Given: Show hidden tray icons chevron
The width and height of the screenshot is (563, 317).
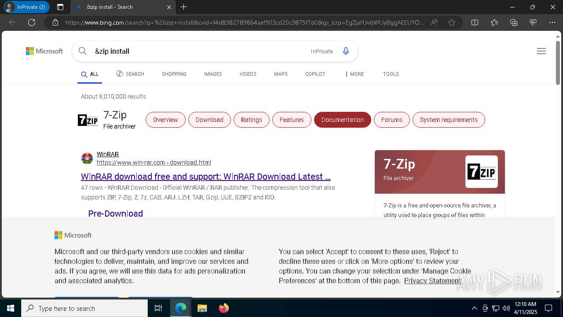Looking at the screenshot, I should tap(474, 308).
